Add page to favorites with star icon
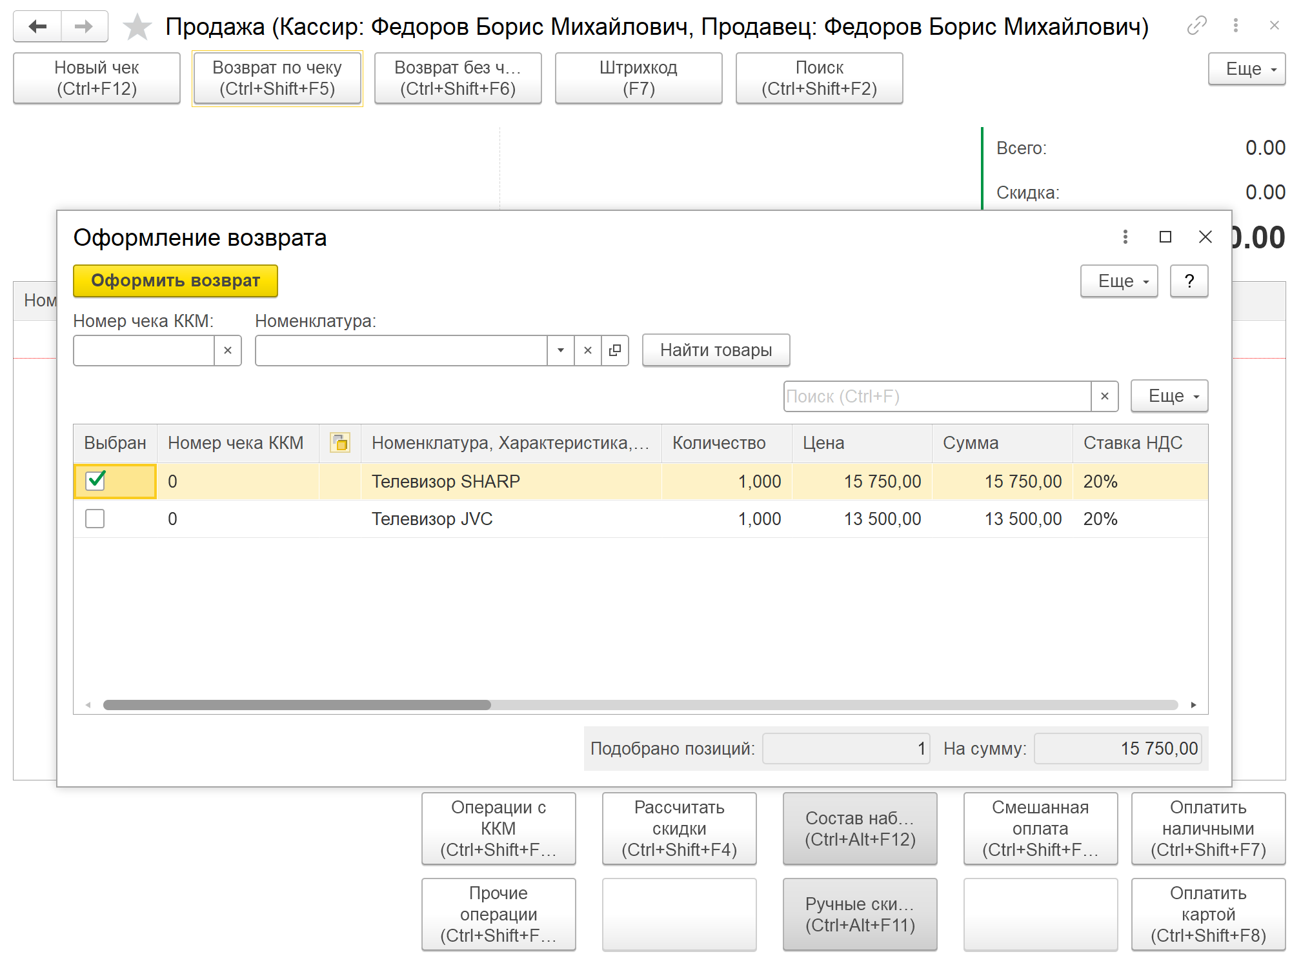The width and height of the screenshot is (1301, 963). coord(137,27)
